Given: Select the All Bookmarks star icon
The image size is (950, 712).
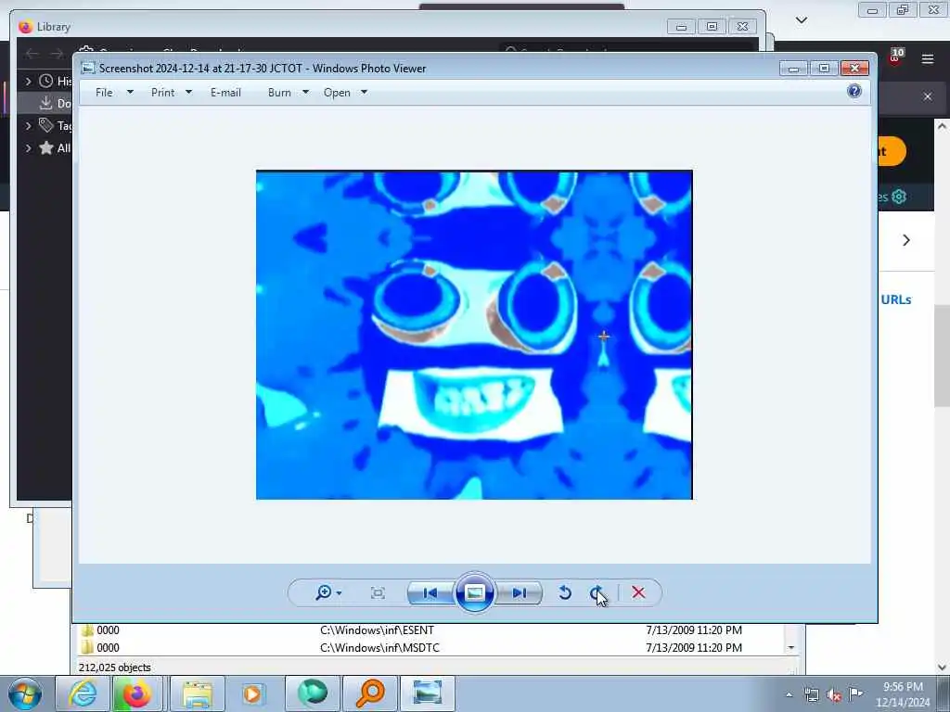Looking at the screenshot, I should click(x=46, y=147).
